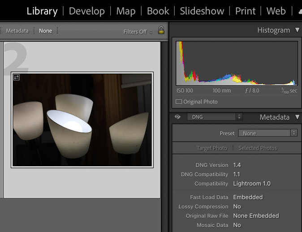This screenshot has width=302, height=232.
Task: Click the cloud sync icon after Web
Action: (300, 11)
